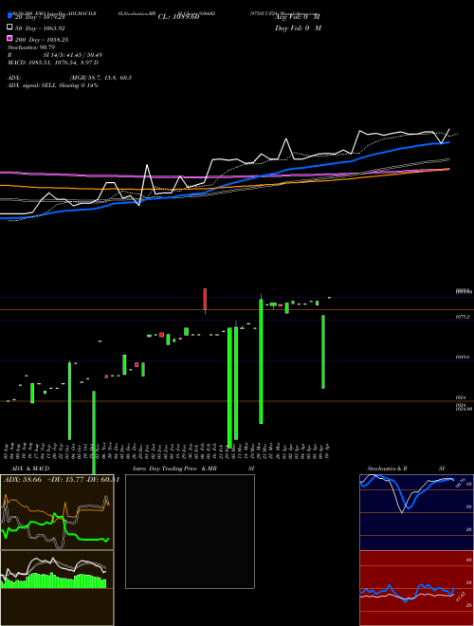Click the red candlestick at the chart top

coord(205,300)
